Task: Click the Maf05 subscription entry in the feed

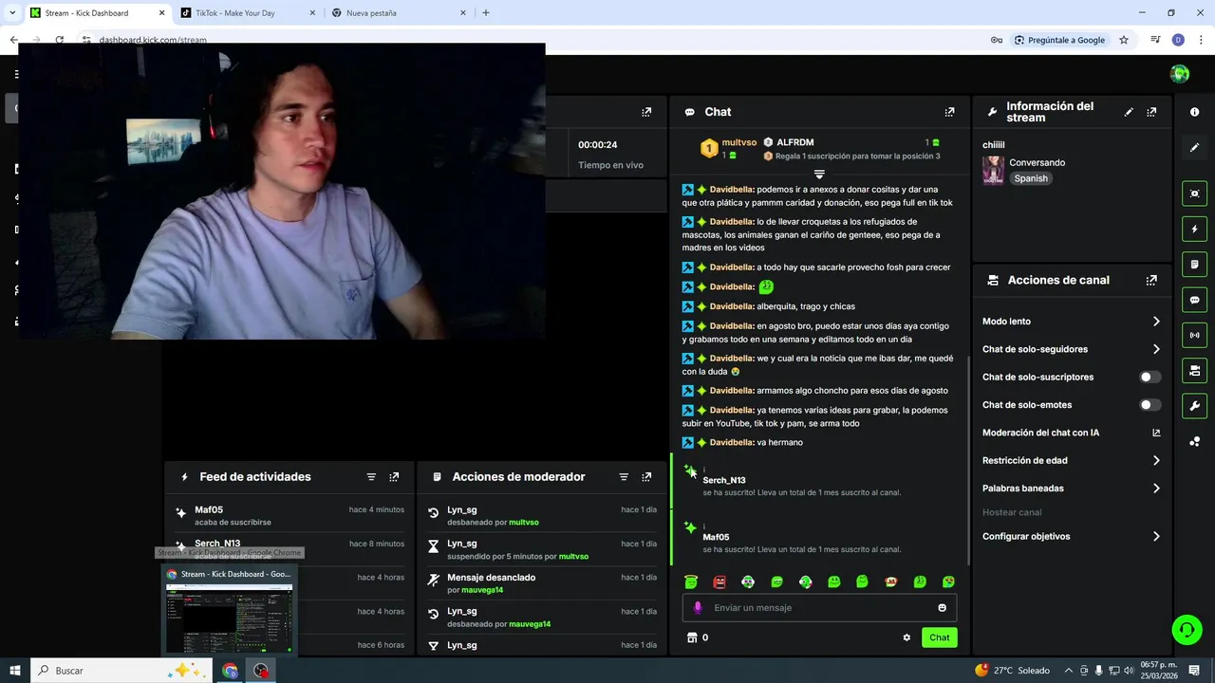Action: (290, 516)
